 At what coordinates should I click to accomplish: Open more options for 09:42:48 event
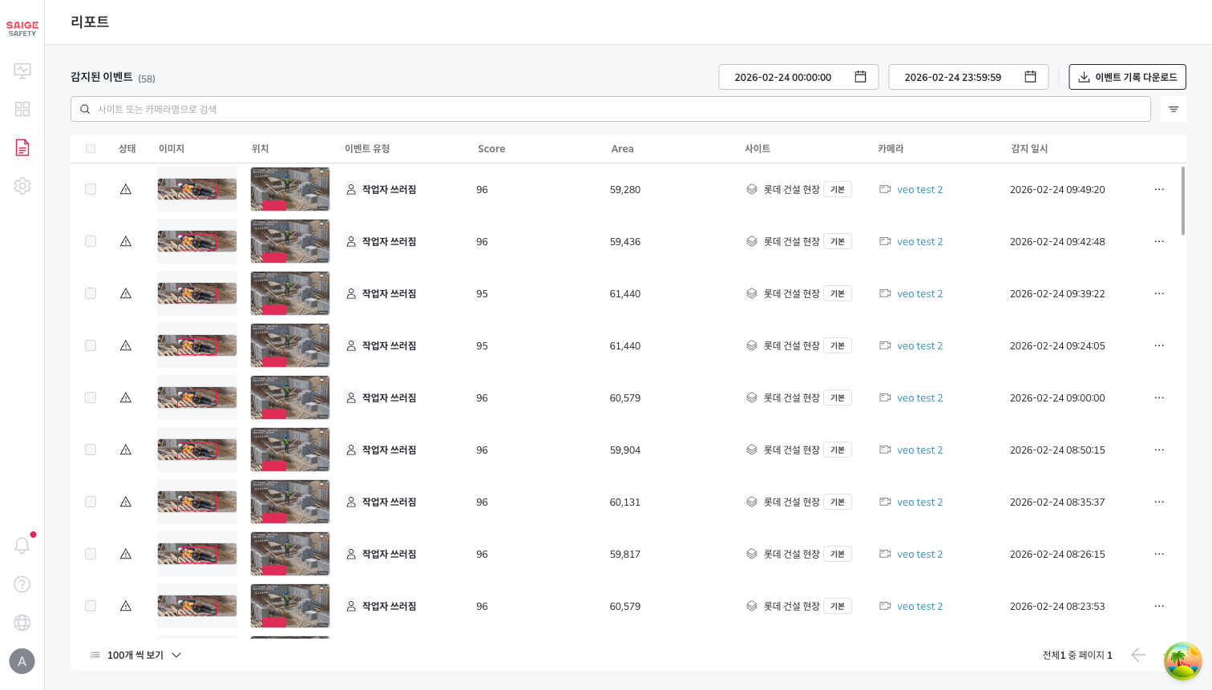1159,241
